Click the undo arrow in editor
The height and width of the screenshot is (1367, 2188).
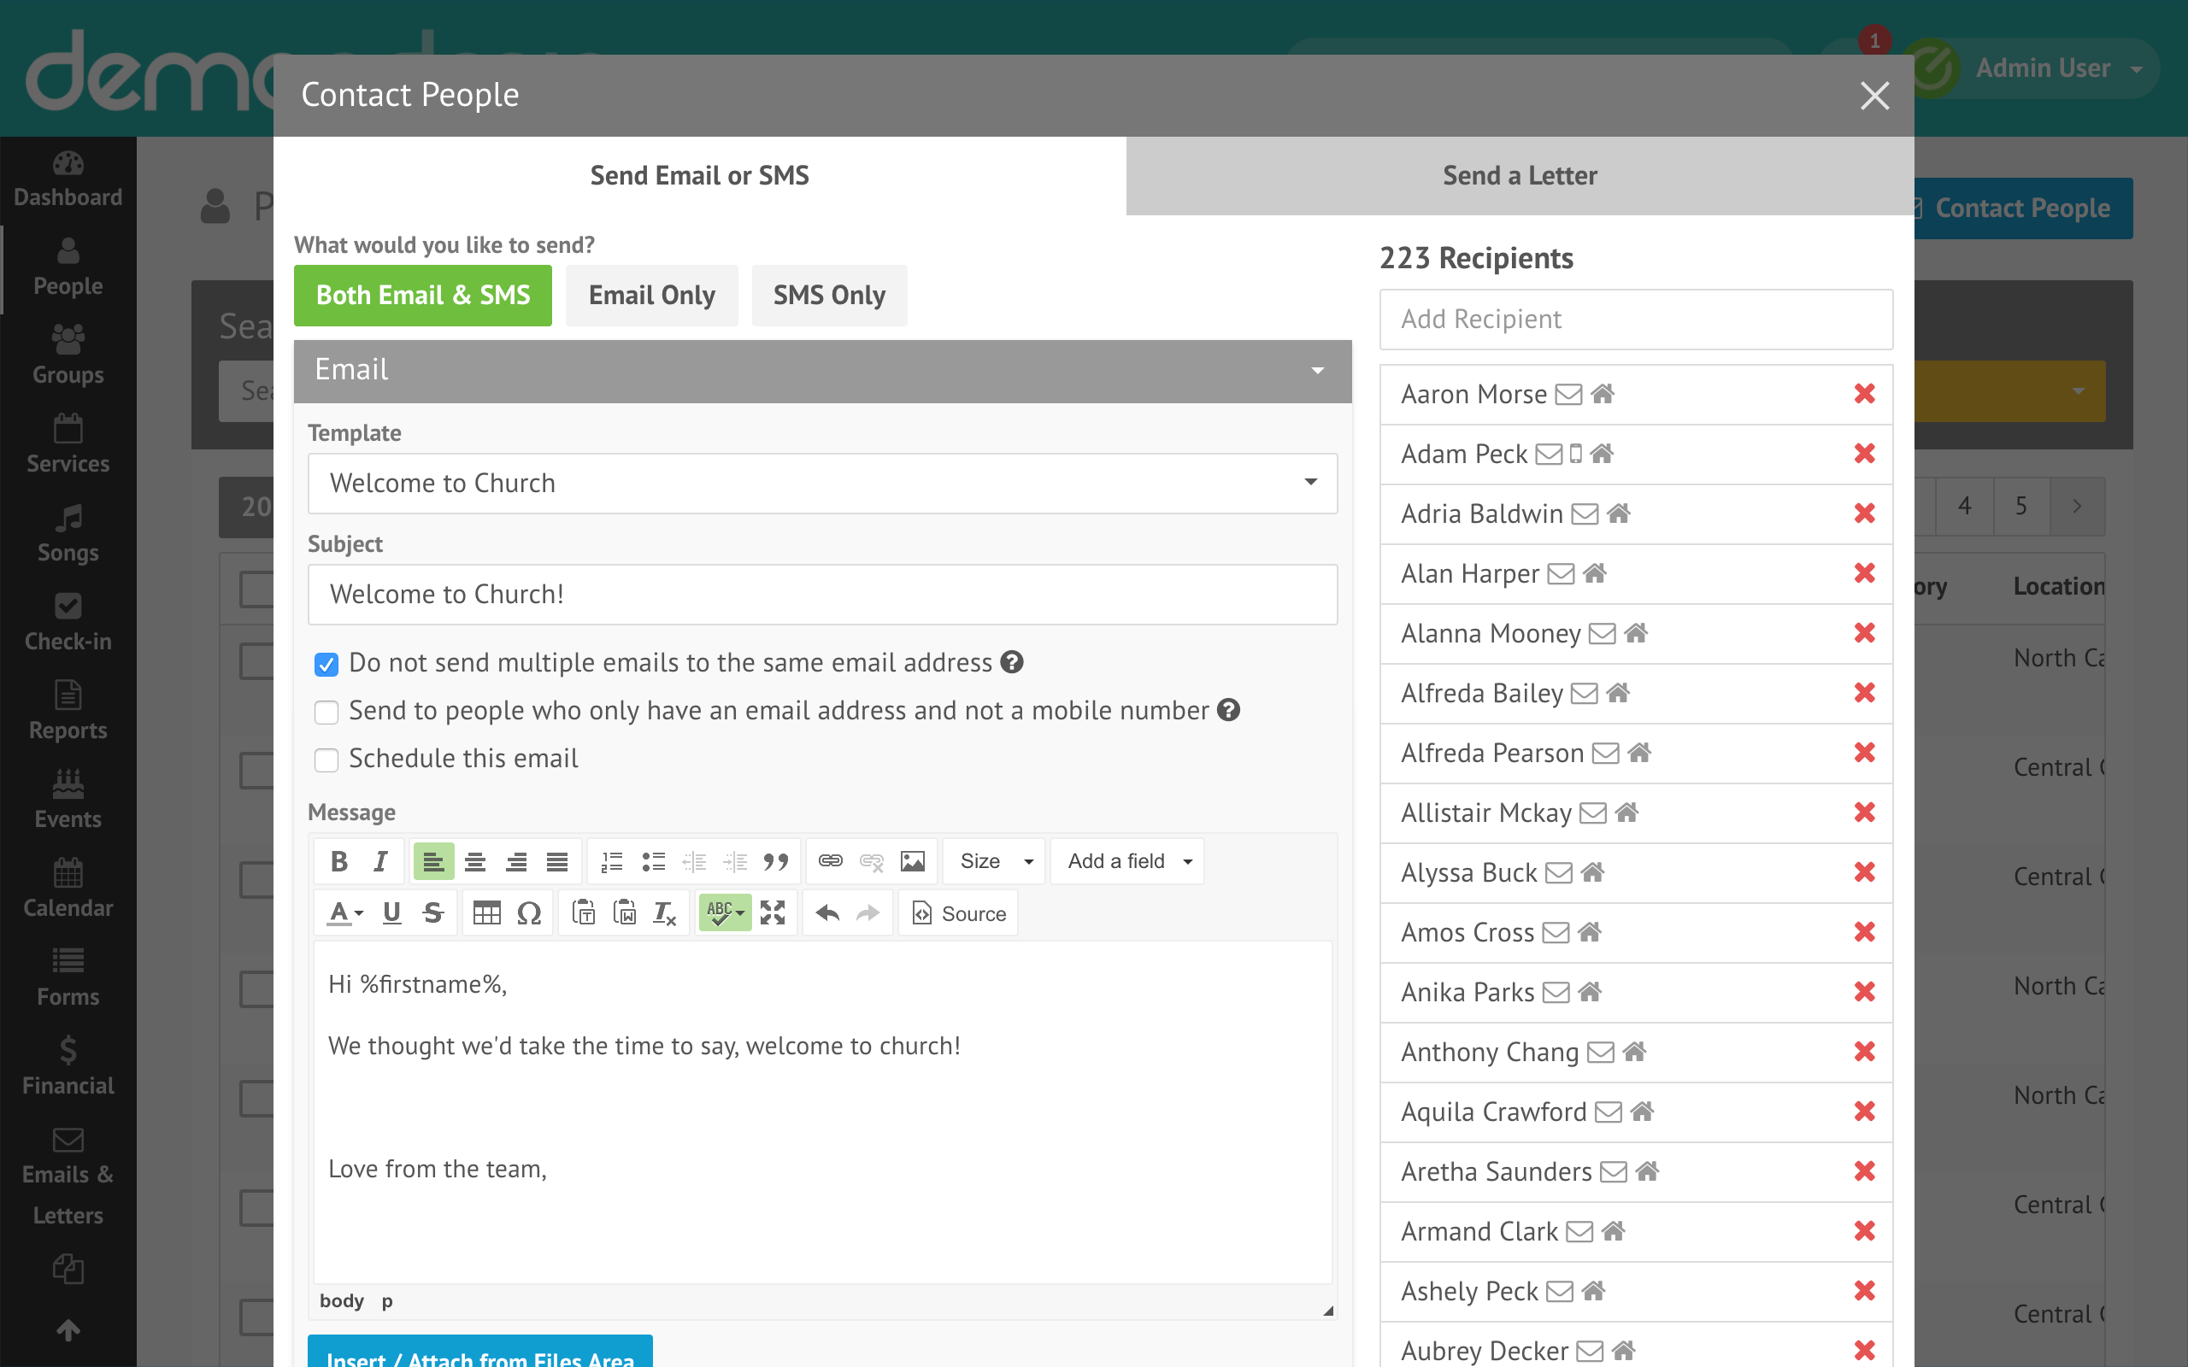click(x=826, y=913)
